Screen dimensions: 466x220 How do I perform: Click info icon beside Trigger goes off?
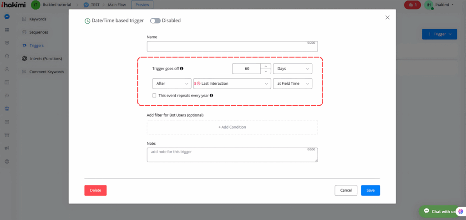tap(182, 69)
